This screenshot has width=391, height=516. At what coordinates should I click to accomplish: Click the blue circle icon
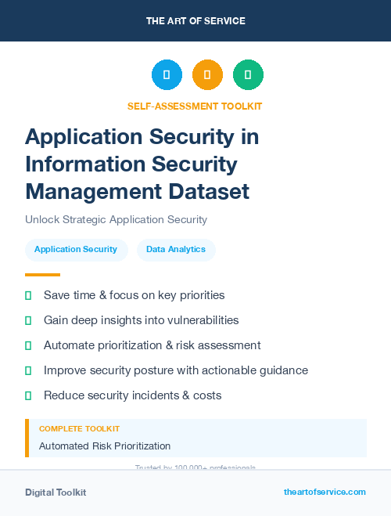click(x=167, y=74)
